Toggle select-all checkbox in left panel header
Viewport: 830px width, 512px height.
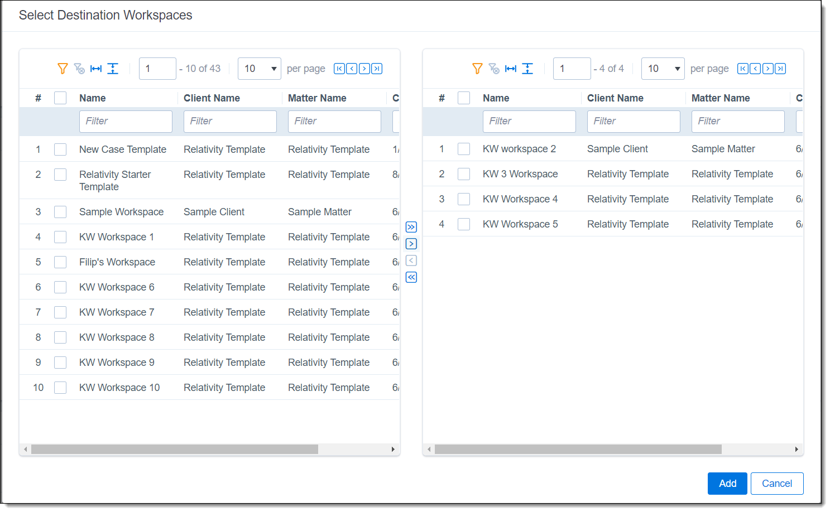(x=60, y=98)
